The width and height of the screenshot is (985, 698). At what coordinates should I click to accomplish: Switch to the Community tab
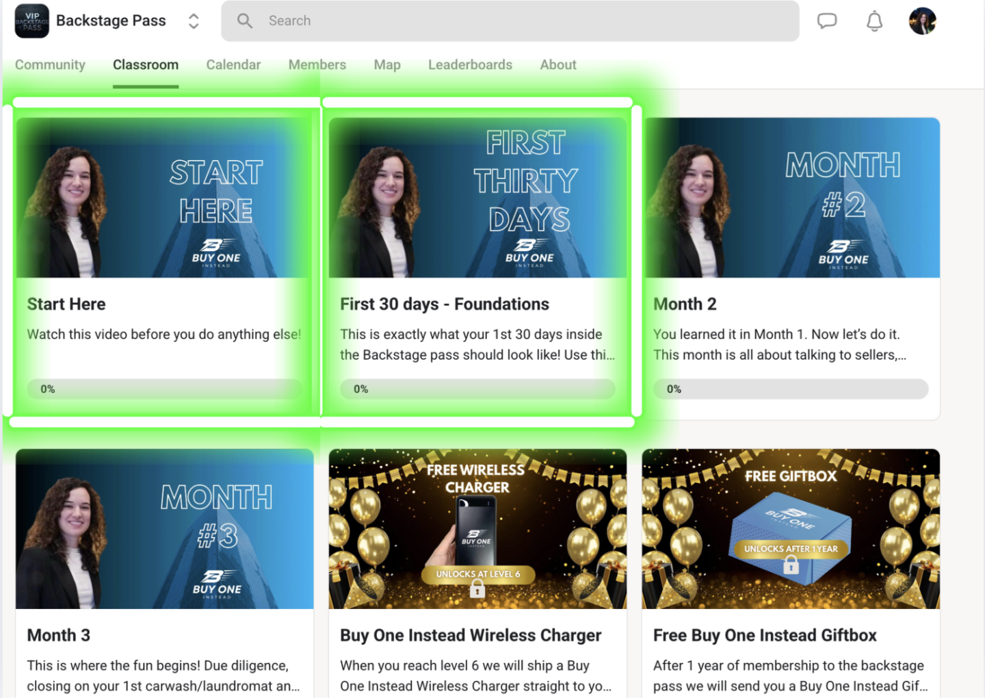point(50,64)
